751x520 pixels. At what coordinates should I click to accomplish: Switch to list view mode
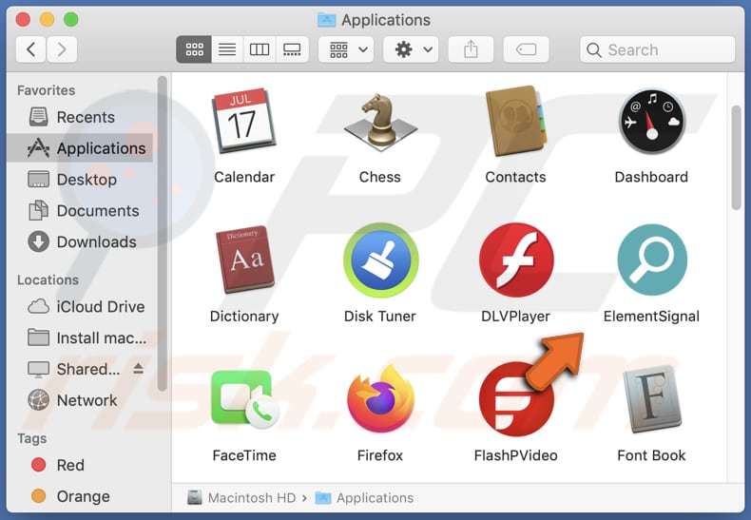[x=226, y=49]
